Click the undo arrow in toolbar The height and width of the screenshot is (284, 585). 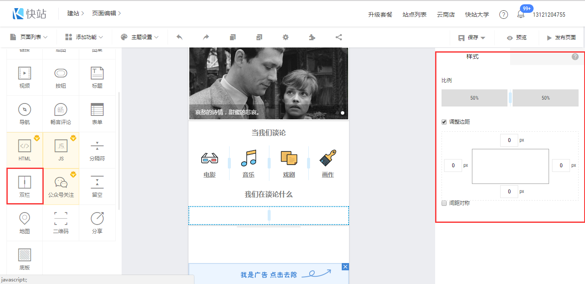point(179,37)
